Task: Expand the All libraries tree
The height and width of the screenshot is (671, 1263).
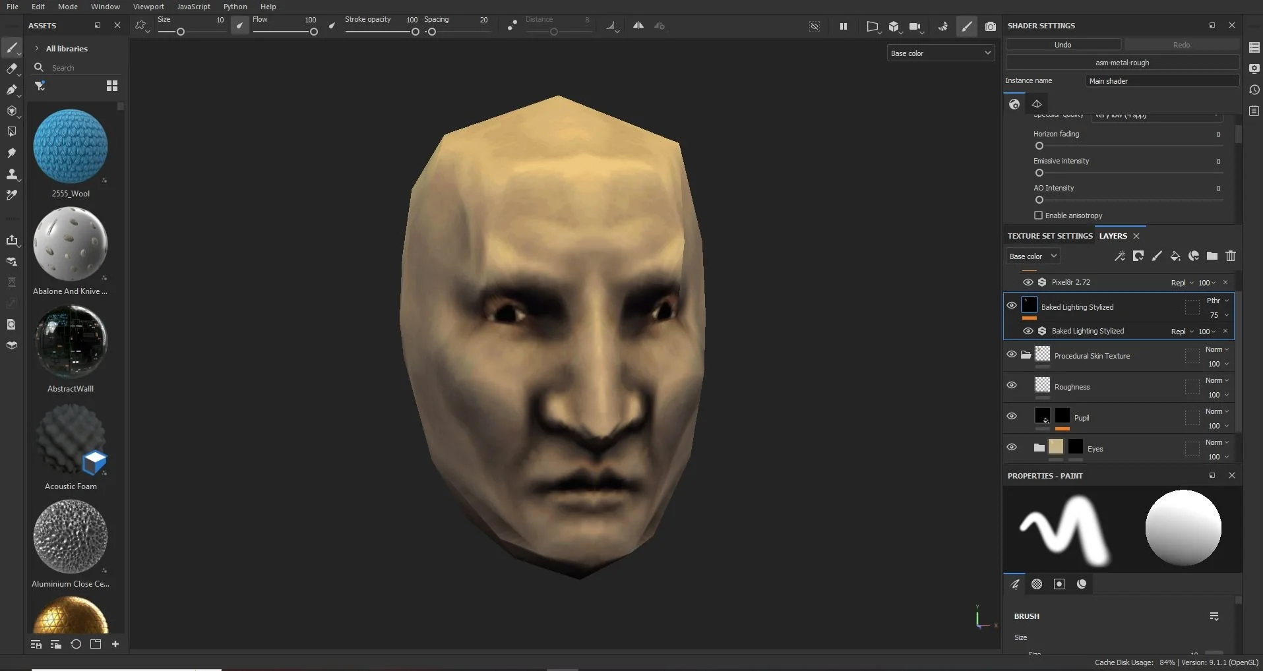Action: 37,49
